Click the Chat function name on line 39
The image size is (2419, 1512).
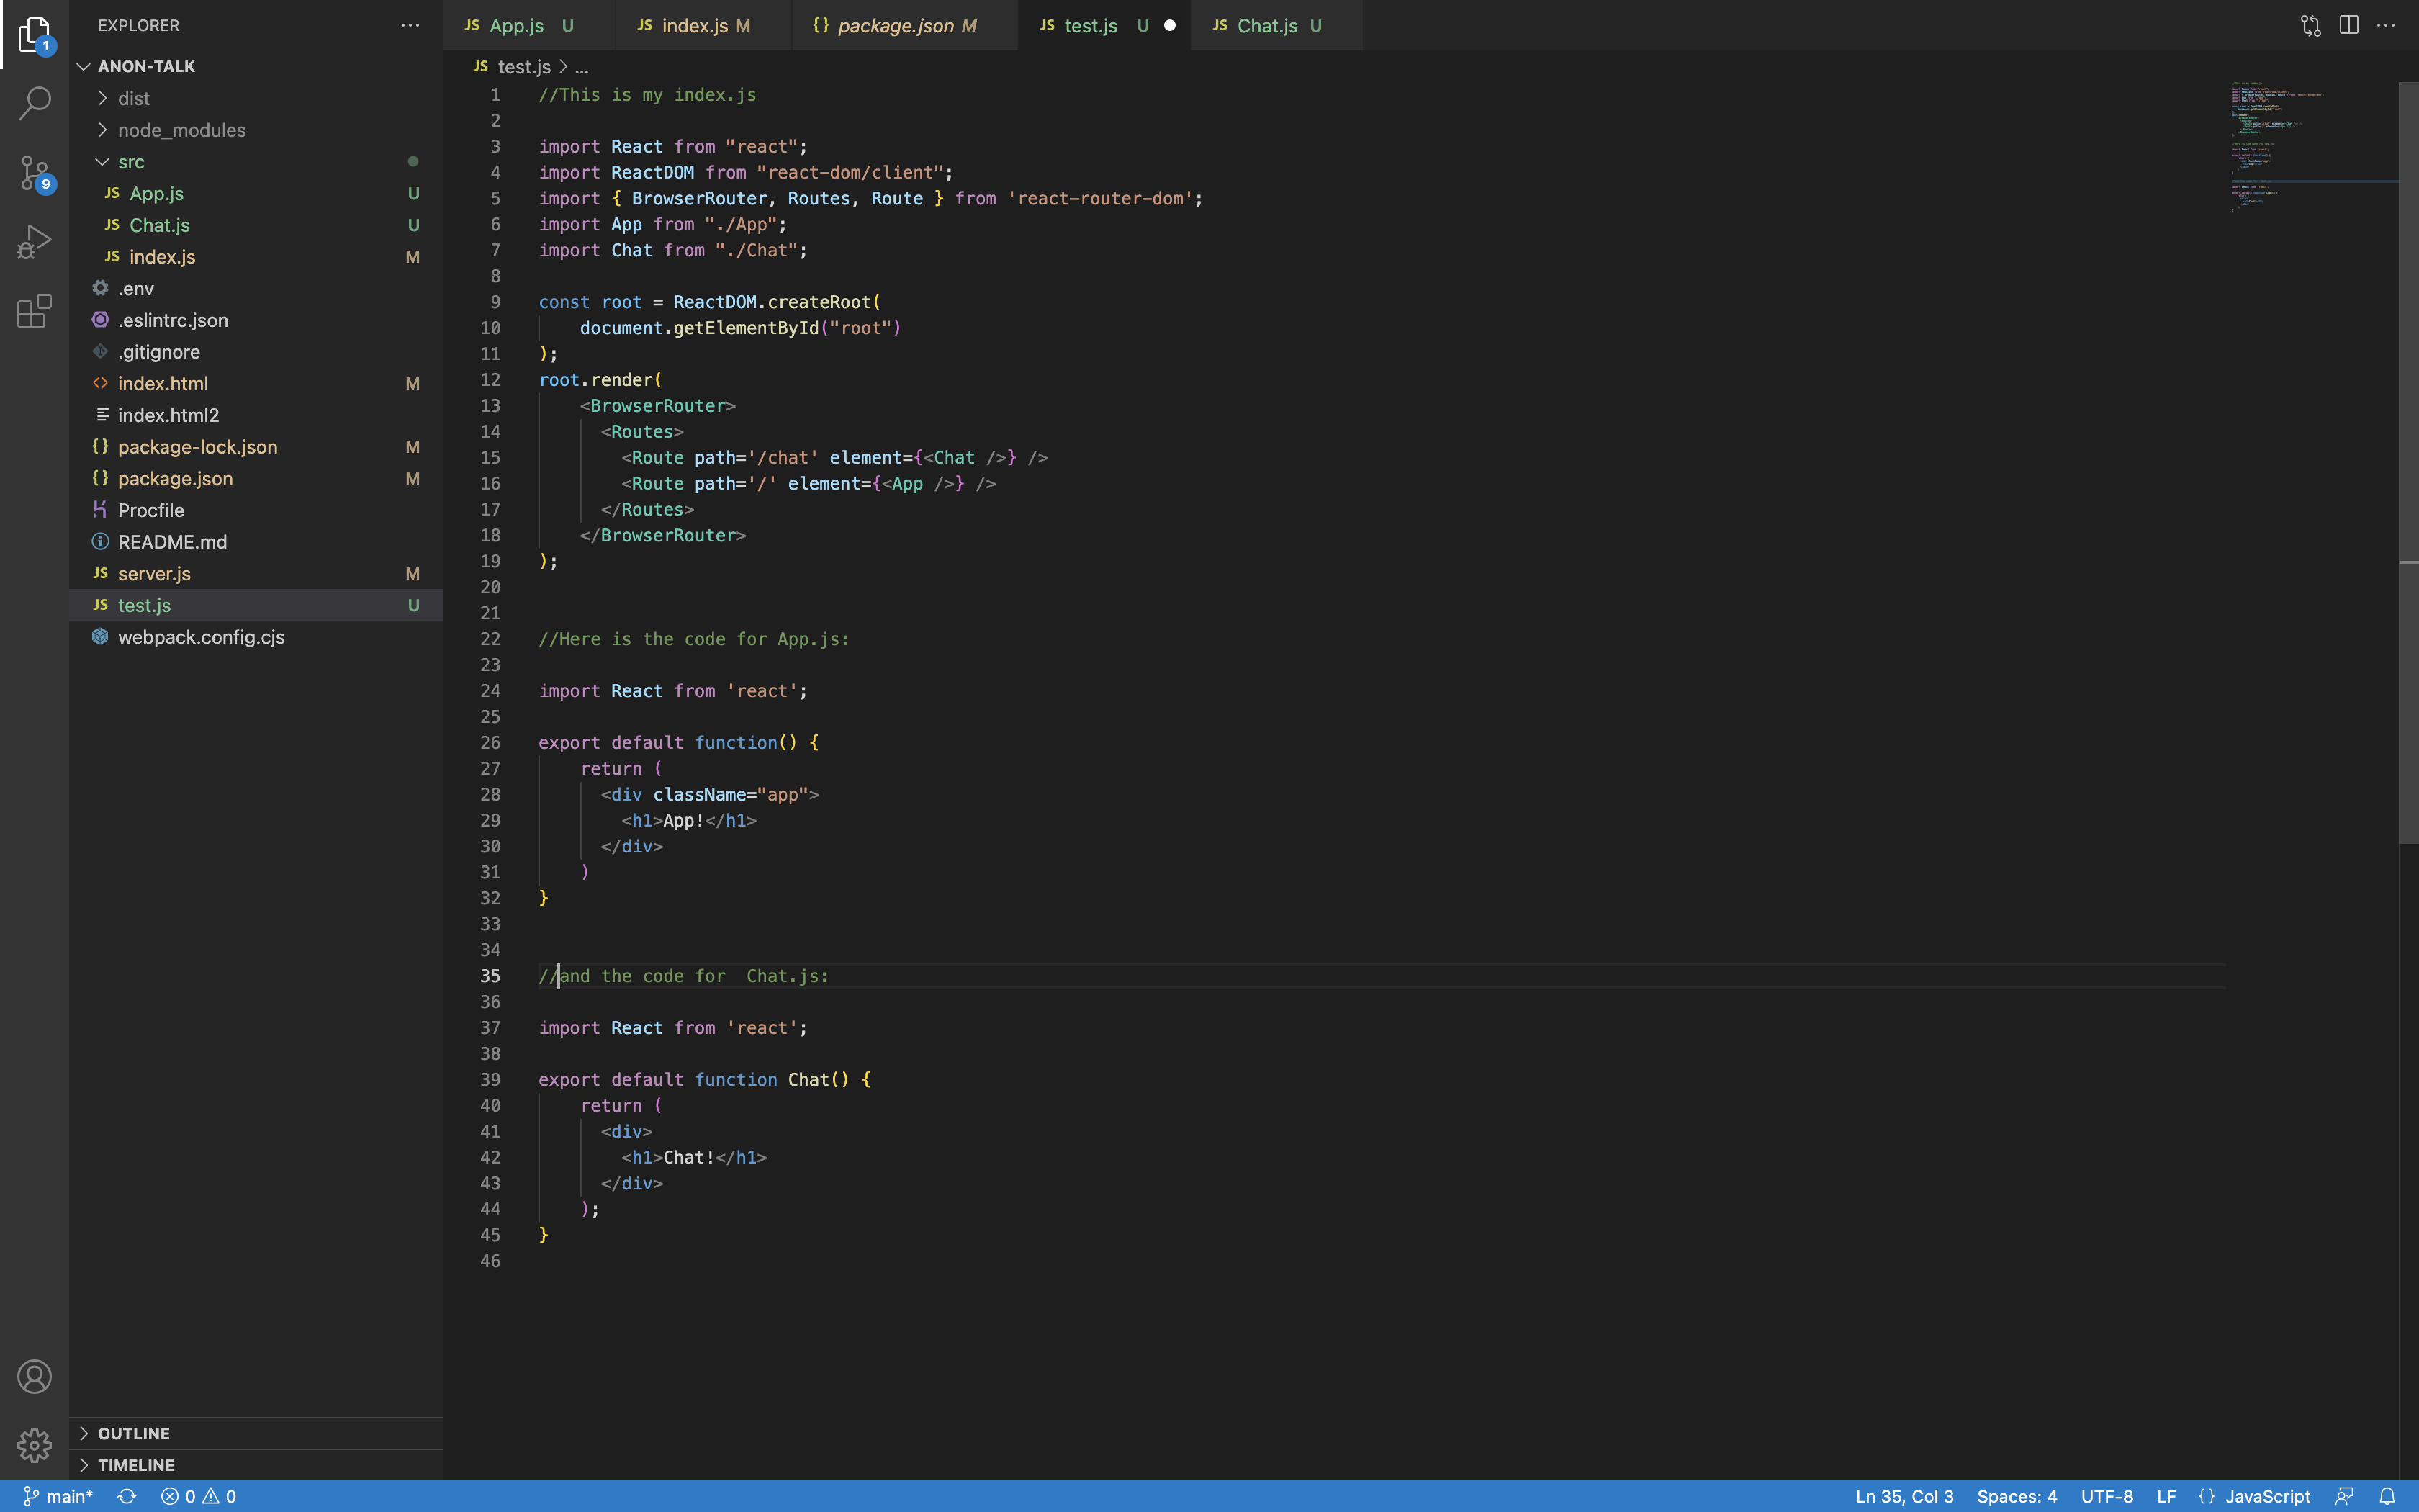click(808, 1080)
